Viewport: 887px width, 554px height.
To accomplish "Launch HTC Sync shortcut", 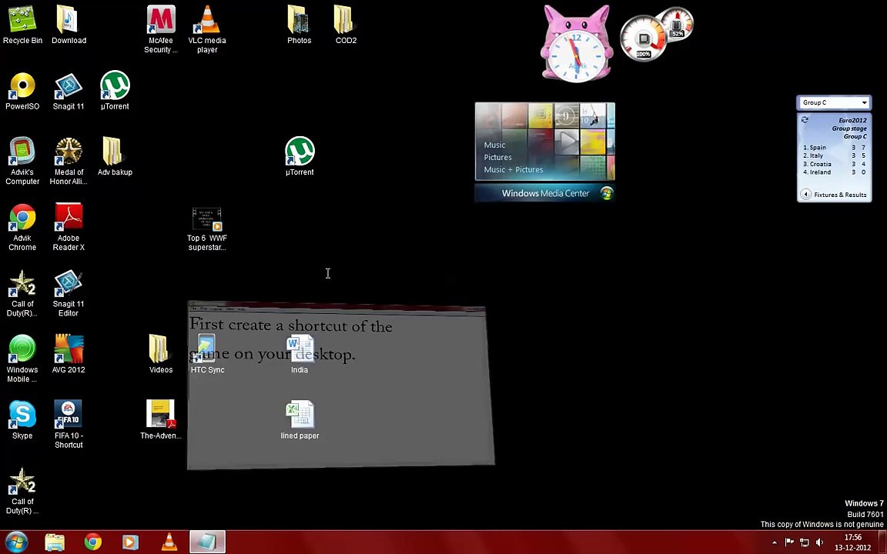I will tap(207, 355).
